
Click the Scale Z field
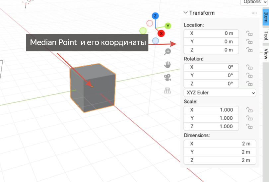(211, 126)
